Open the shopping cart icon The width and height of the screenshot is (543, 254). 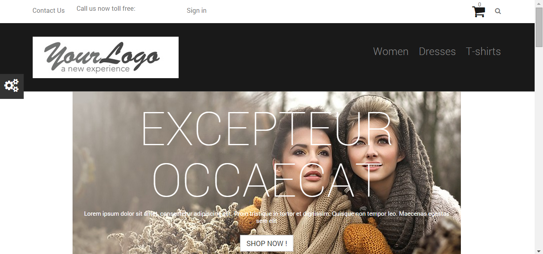[x=478, y=12]
